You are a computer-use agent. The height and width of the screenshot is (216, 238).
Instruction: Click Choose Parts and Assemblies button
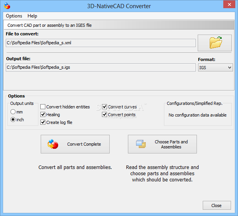[162, 144]
